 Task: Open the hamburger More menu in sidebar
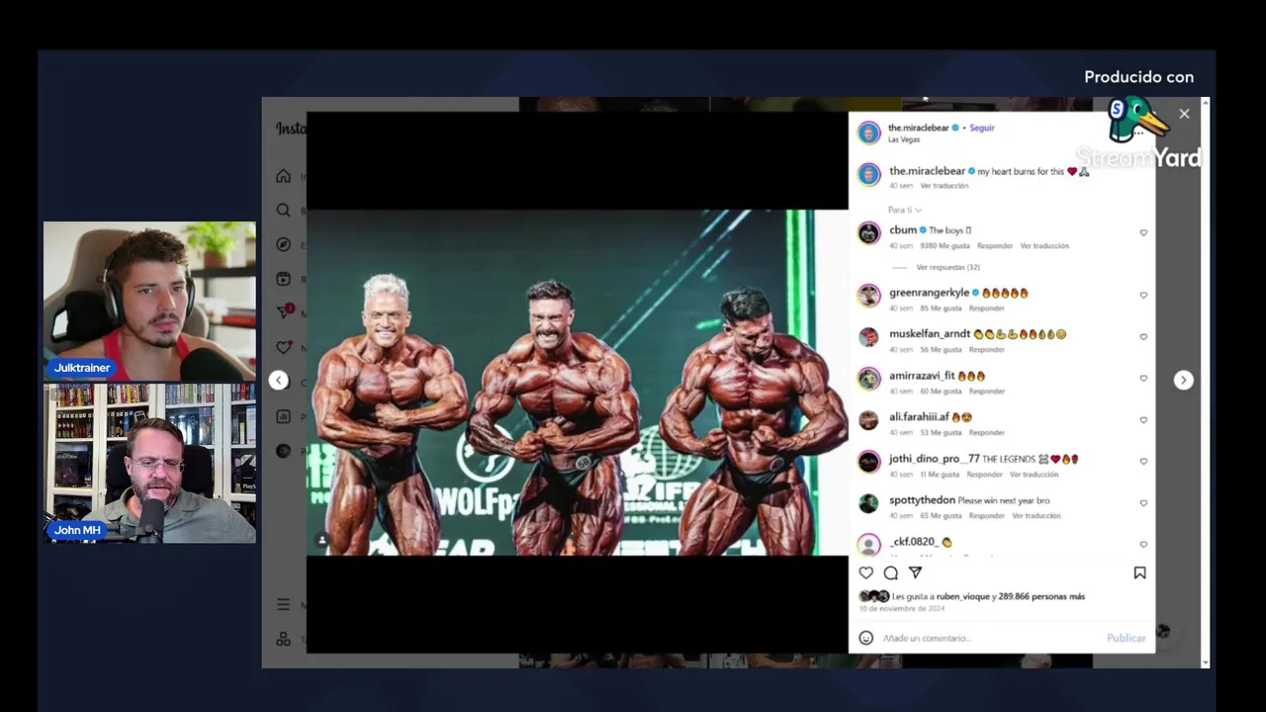284,604
